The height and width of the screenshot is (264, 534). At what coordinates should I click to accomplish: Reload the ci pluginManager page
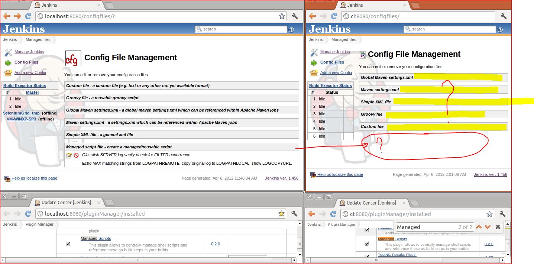point(334,214)
